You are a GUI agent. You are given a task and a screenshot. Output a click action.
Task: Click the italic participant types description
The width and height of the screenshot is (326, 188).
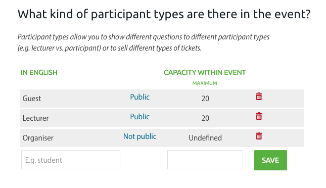144,42
